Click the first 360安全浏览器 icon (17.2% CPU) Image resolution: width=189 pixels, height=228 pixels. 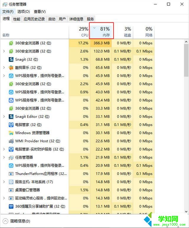pyautogui.click(x=11, y=43)
